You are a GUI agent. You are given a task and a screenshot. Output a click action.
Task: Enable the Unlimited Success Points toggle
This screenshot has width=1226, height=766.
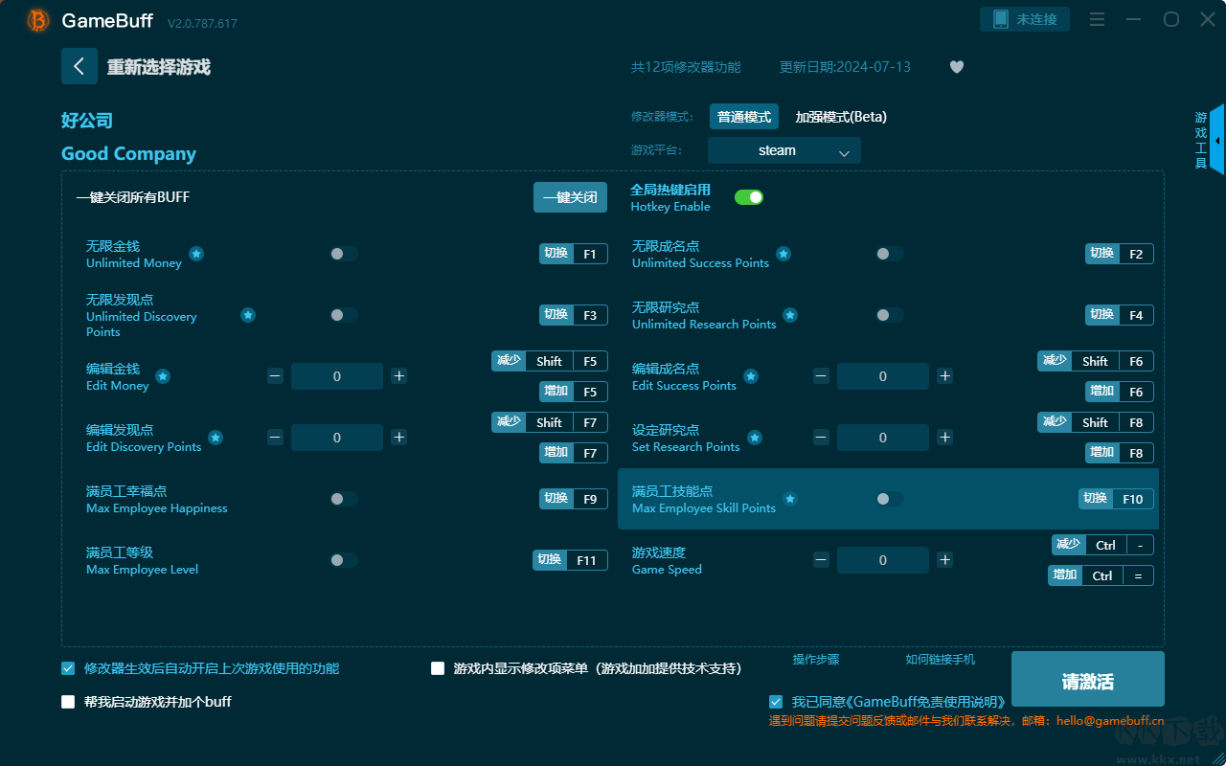pos(890,254)
